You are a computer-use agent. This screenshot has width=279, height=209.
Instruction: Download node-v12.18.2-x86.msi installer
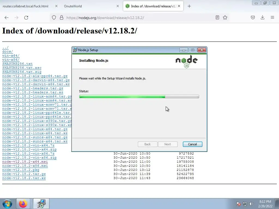(25, 166)
